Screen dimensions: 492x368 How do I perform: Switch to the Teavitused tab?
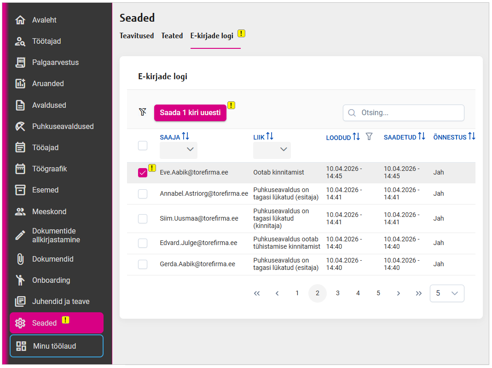pyautogui.click(x=137, y=35)
